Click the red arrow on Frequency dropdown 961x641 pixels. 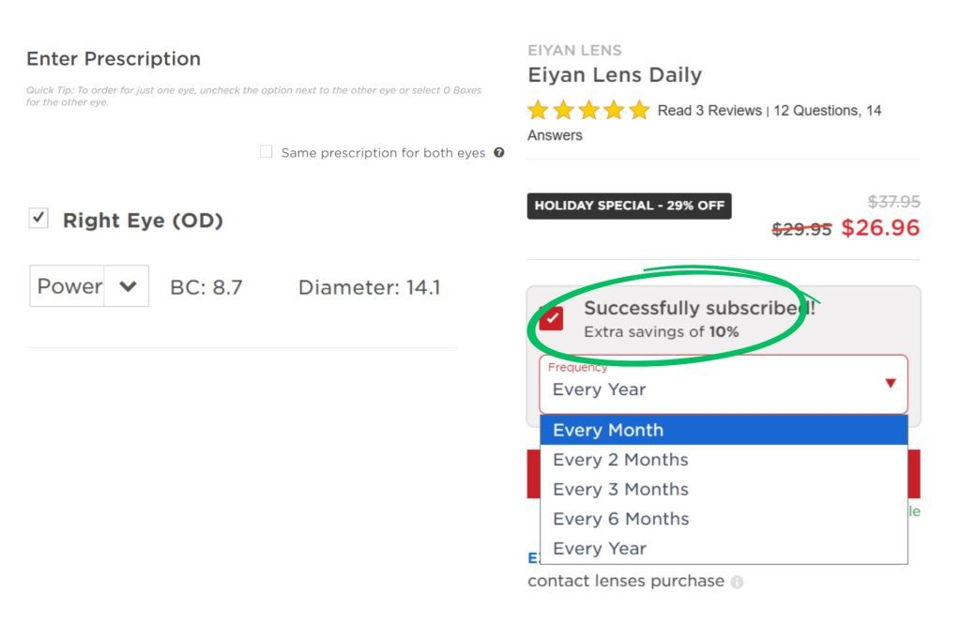click(891, 383)
